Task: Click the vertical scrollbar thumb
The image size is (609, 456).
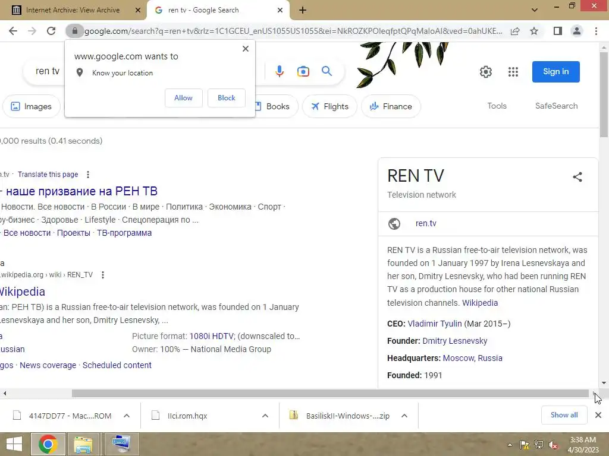Action: (x=604, y=95)
